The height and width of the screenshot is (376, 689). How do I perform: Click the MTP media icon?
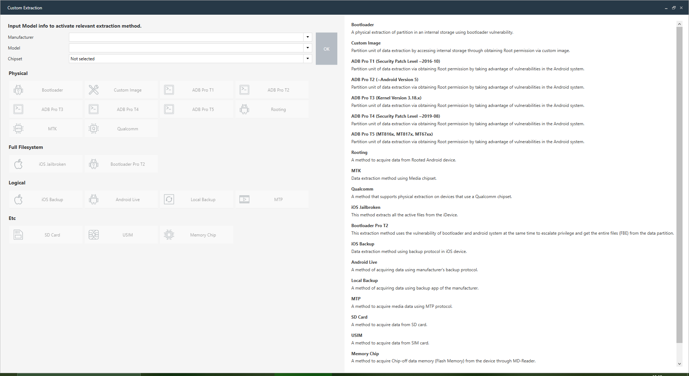pyautogui.click(x=244, y=199)
